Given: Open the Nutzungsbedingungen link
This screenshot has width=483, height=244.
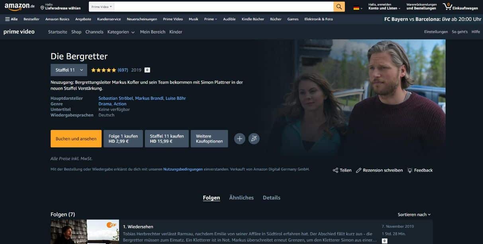Looking at the screenshot, I should (x=183, y=169).
